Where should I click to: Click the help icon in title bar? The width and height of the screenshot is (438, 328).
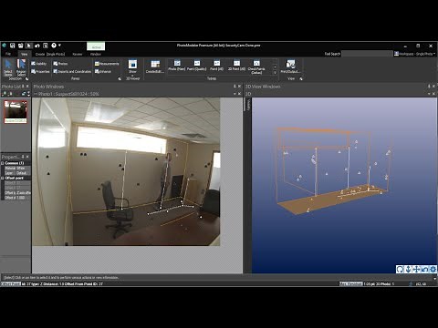(x=54, y=46)
